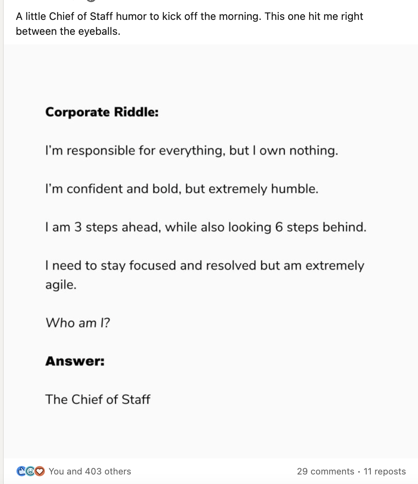Viewport: 418px width, 484px height.
Task: Click the '403' reaction count number
Action: click(93, 471)
